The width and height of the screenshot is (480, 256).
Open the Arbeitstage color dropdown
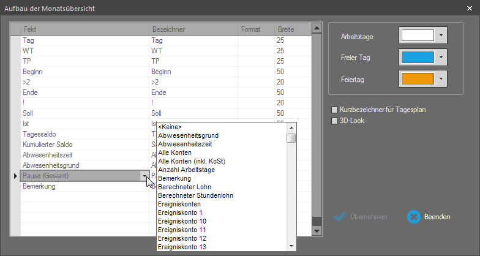click(441, 36)
